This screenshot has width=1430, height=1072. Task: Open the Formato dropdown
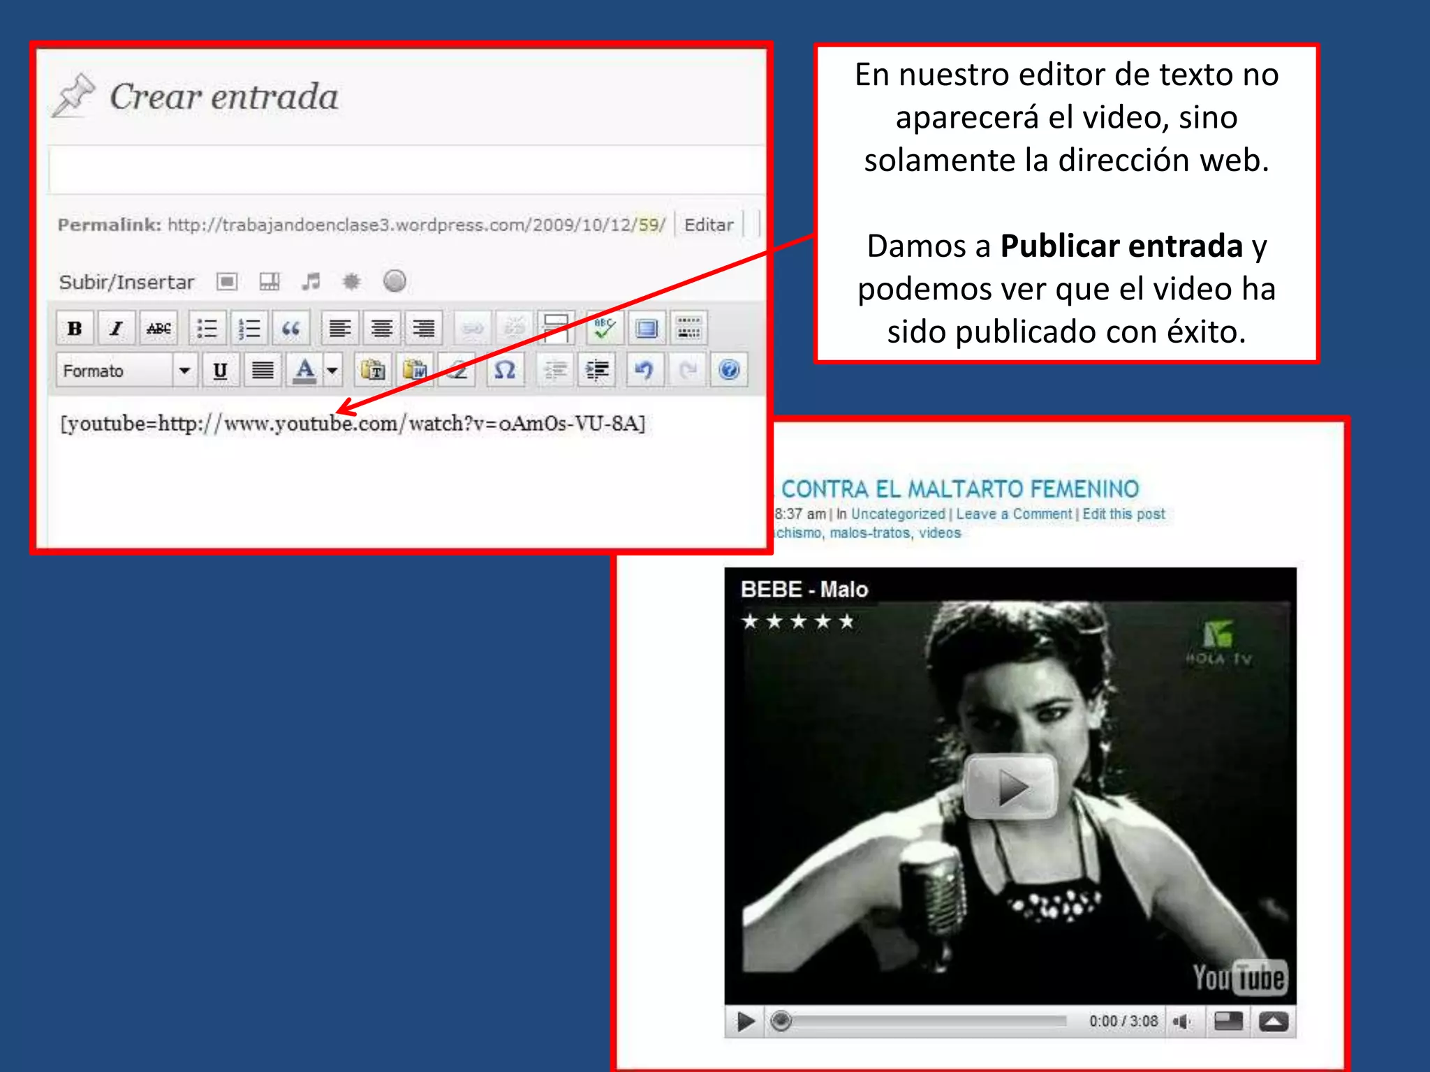[x=127, y=370]
